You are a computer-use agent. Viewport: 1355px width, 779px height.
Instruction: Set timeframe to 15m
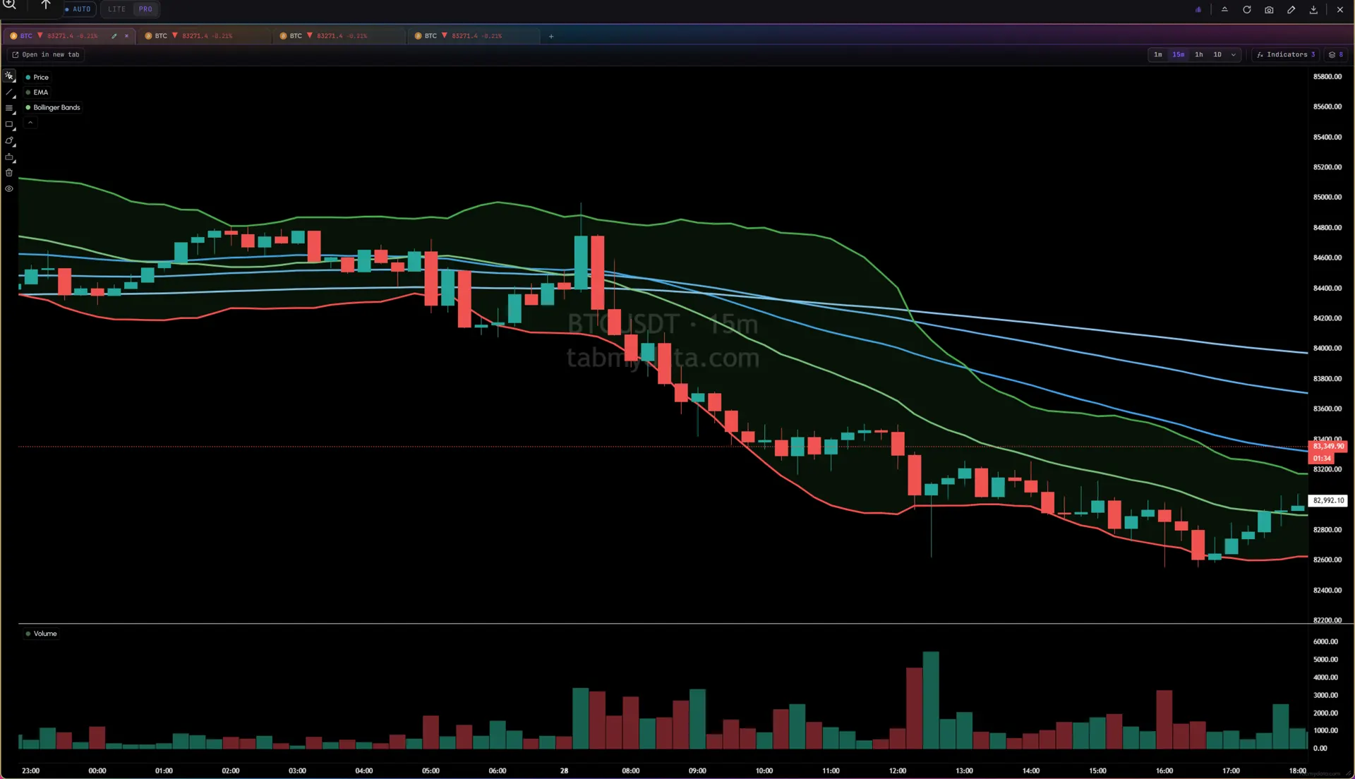coord(1179,54)
